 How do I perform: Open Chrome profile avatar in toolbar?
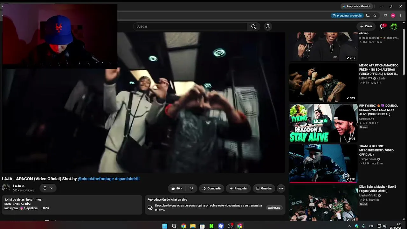[393, 15]
